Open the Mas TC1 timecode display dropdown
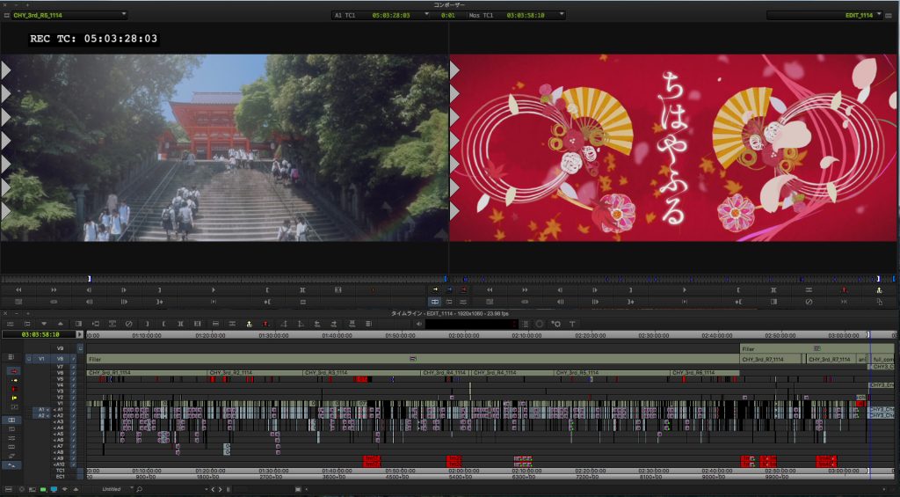900x497 pixels. click(x=562, y=15)
